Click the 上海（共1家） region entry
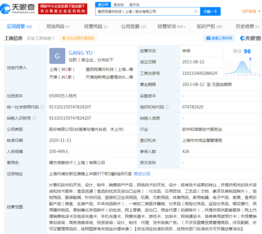 pos(62,69)
